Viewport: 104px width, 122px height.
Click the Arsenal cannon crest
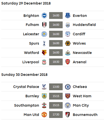tap(68, 62)
